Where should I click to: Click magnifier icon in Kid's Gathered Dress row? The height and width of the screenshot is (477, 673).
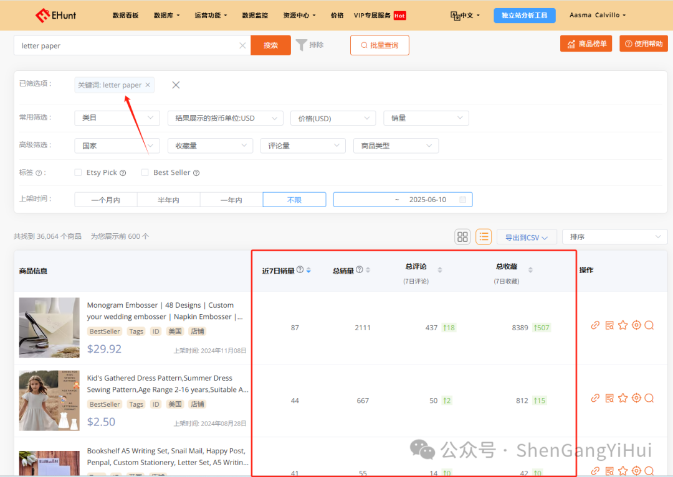coord(649,398)
